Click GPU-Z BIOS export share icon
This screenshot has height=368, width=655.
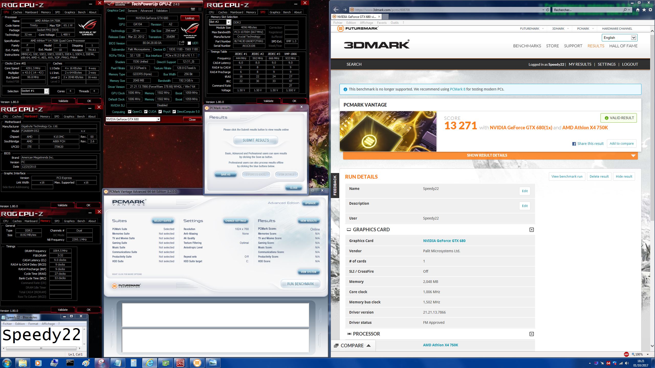[182, 43]
